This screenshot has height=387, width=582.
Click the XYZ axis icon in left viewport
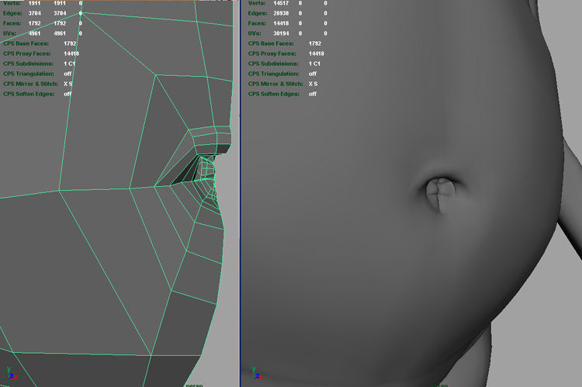point(11,375)
